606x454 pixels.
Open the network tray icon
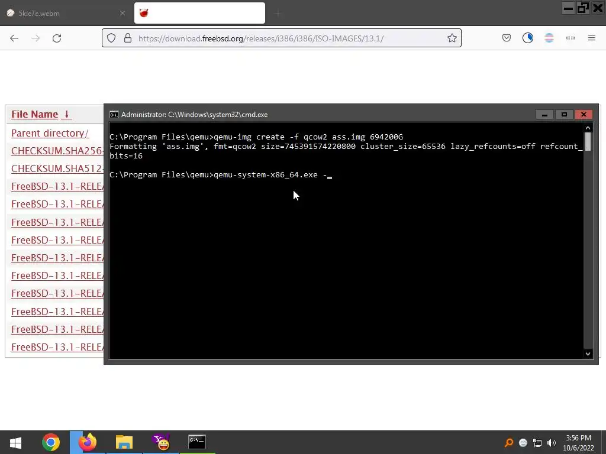pyautogui.click(x=537, y=443)
